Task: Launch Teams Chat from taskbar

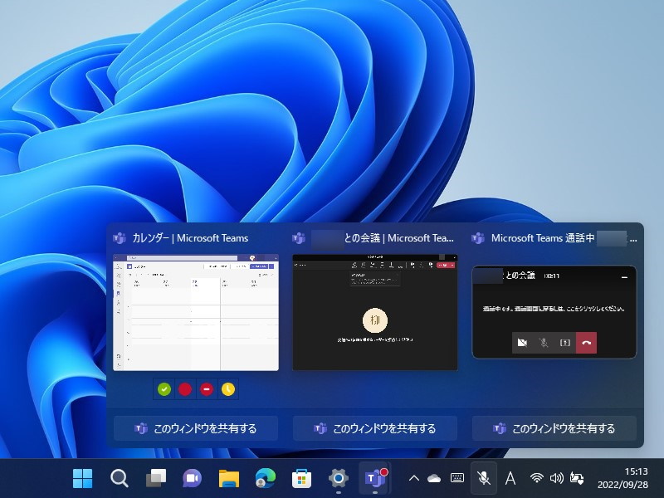Action: click(193, 479)
